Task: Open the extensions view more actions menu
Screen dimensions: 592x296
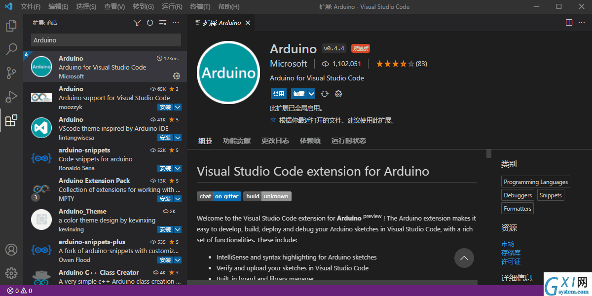Action: [x=176, y=23]
